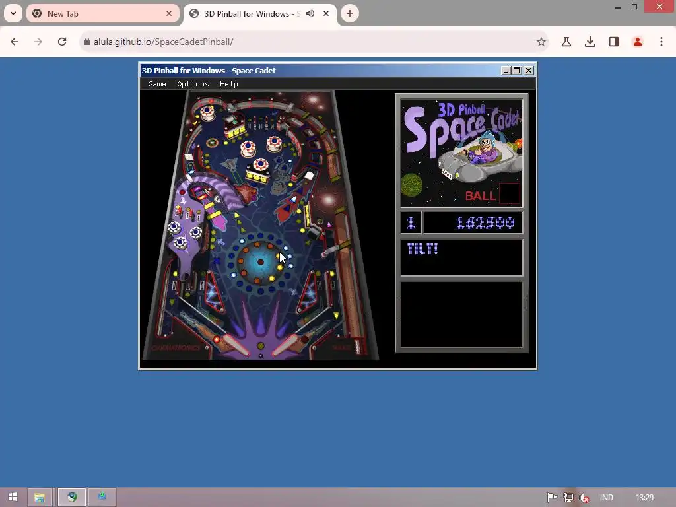Close the New Tab browser tab

[x=169, y=13]
